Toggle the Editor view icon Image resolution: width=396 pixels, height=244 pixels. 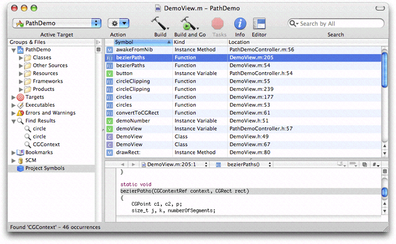click(x=259, y=23)
